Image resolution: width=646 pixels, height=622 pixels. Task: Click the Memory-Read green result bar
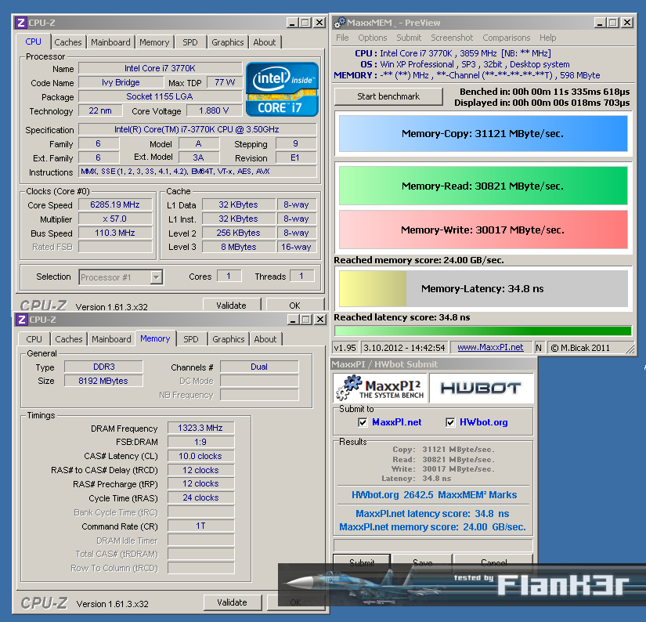483,186
